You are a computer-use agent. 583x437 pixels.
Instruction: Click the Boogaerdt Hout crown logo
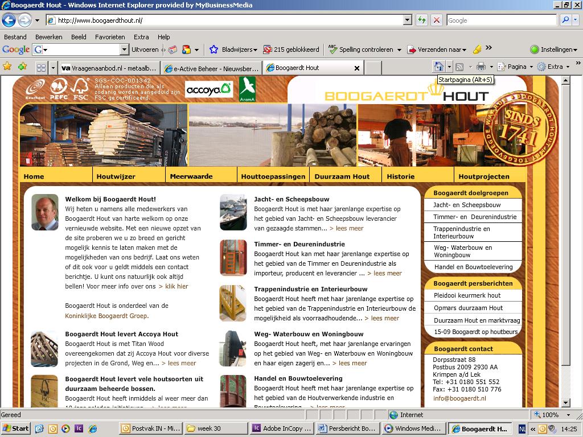[x=407, y=93]
